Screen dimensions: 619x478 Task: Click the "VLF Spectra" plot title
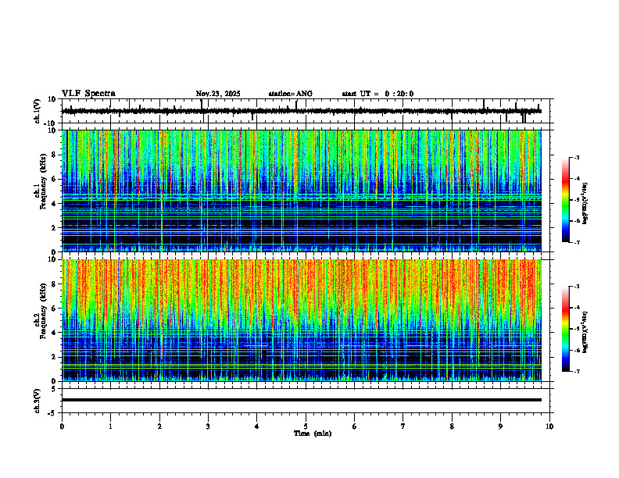88,94
